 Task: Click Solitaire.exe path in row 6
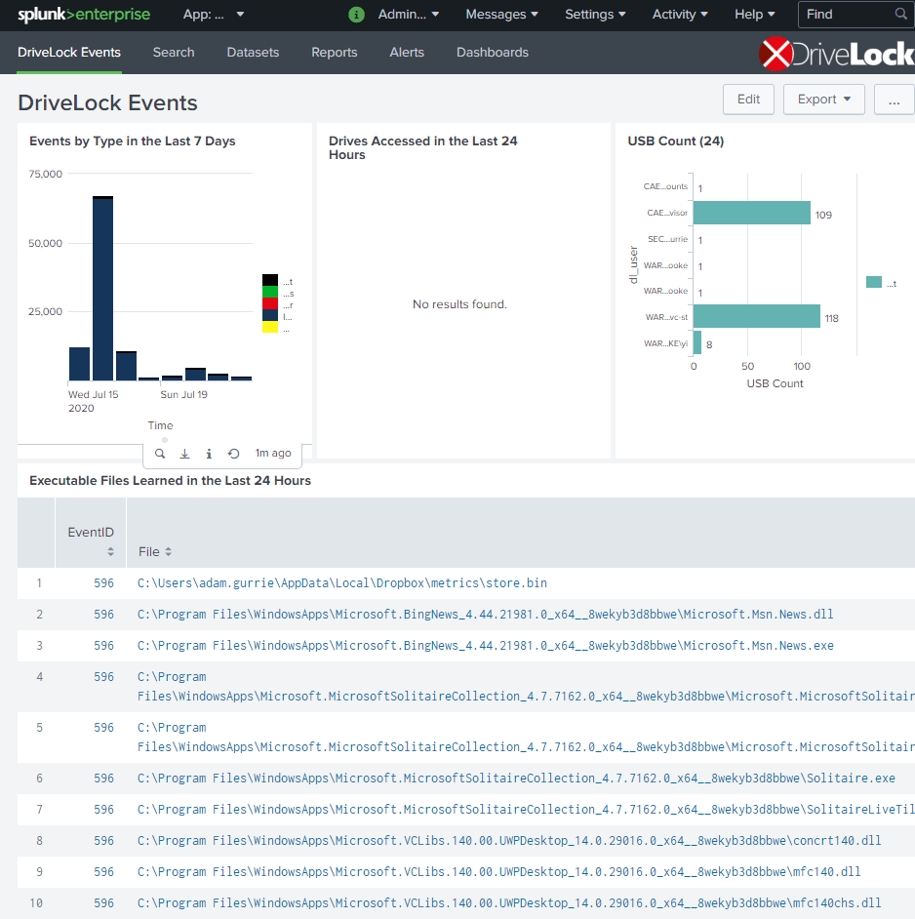(x=516, y=779)
